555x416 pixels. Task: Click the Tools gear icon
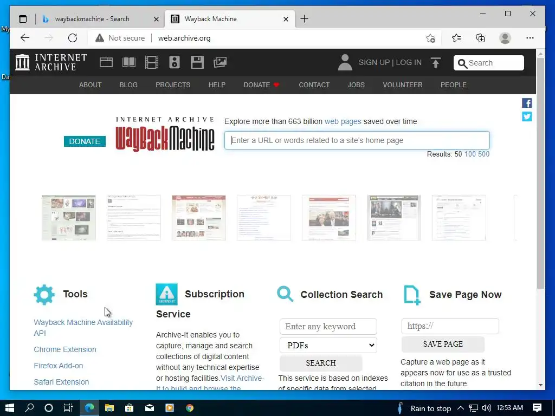[x=44, y=294]
